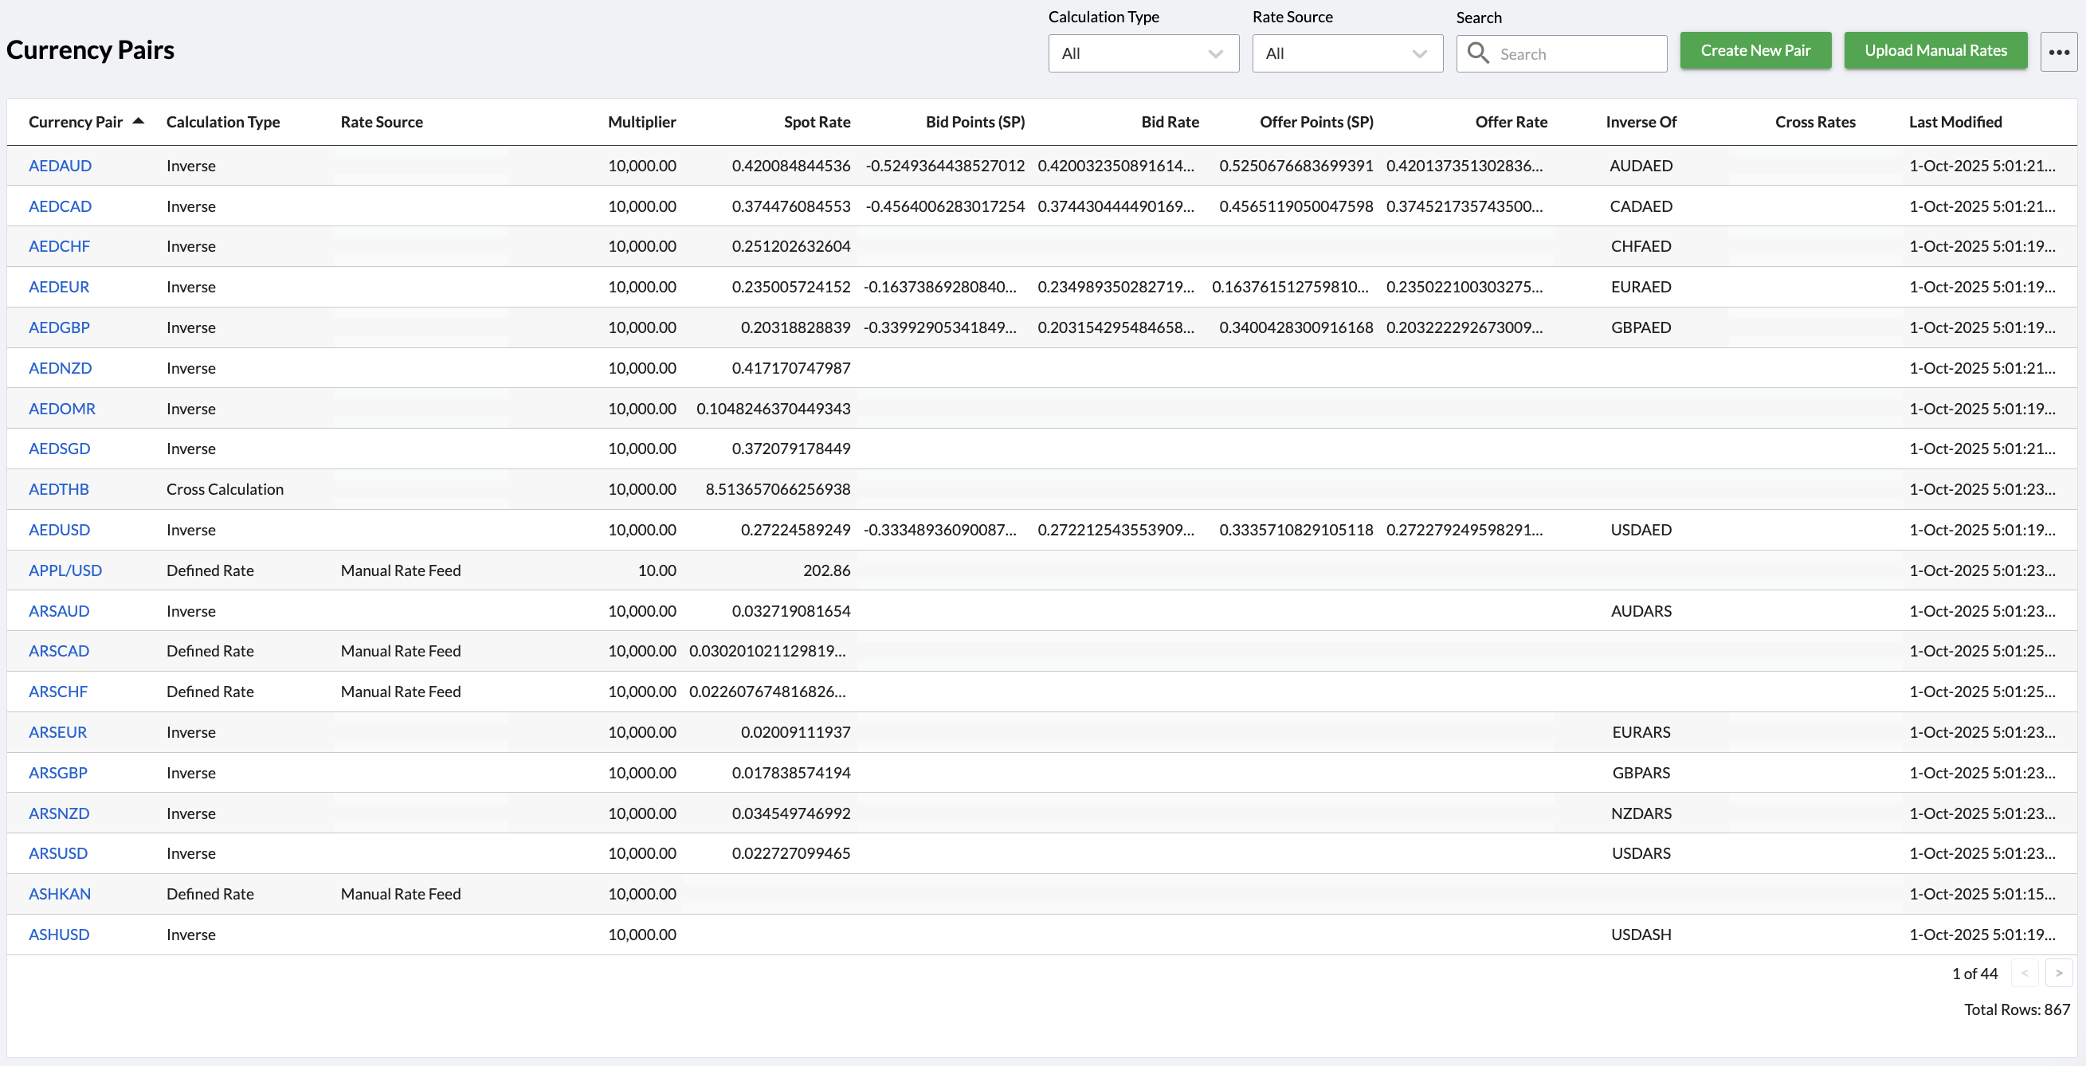
Task: Sort by Calculation Type column header
Action: (222, 122)
